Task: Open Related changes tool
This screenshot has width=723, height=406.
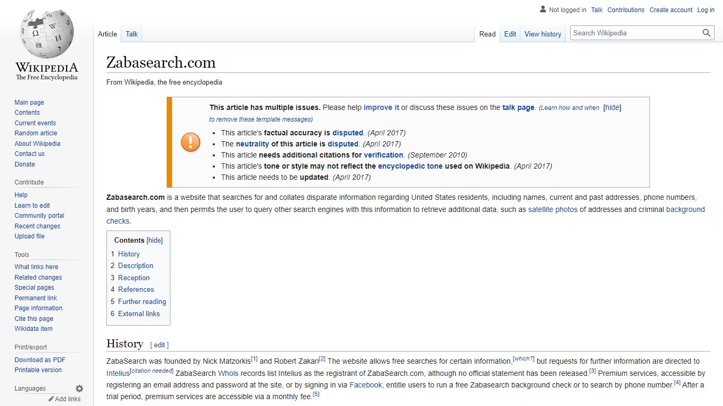Action: [39, 278]
